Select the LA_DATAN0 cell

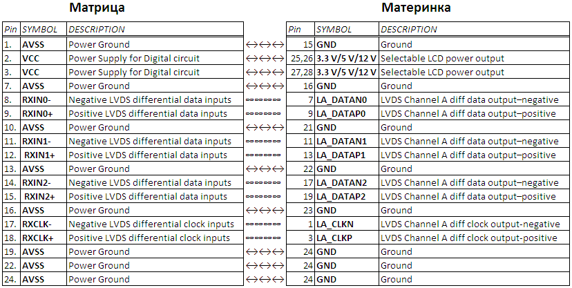pos(342,100)
